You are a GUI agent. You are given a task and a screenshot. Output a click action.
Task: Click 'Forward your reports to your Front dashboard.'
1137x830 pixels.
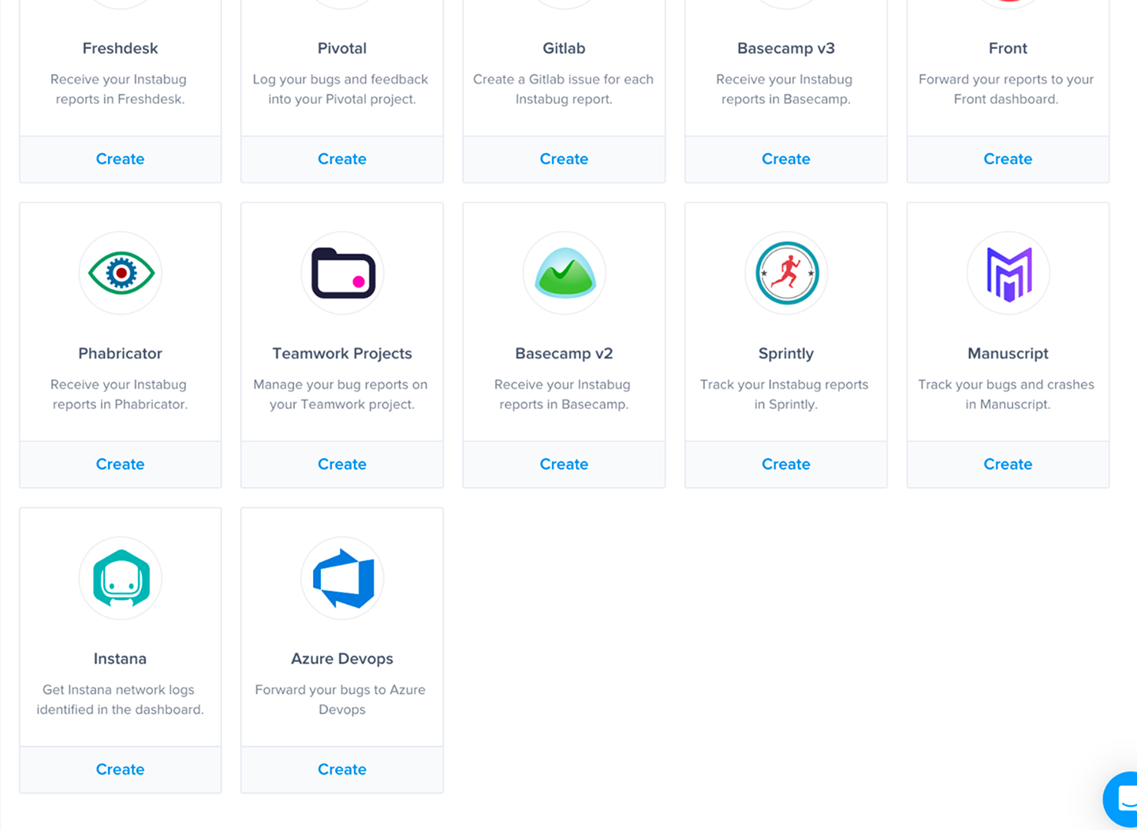(1006, 89)
